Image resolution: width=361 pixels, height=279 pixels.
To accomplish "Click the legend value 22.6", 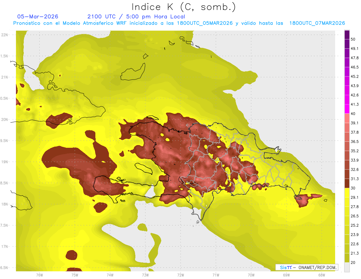I will (x=355, y=244).
